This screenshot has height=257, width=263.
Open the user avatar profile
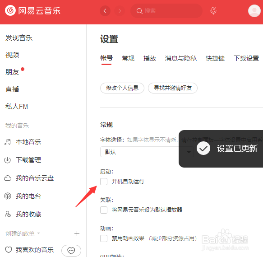point(254,11)
